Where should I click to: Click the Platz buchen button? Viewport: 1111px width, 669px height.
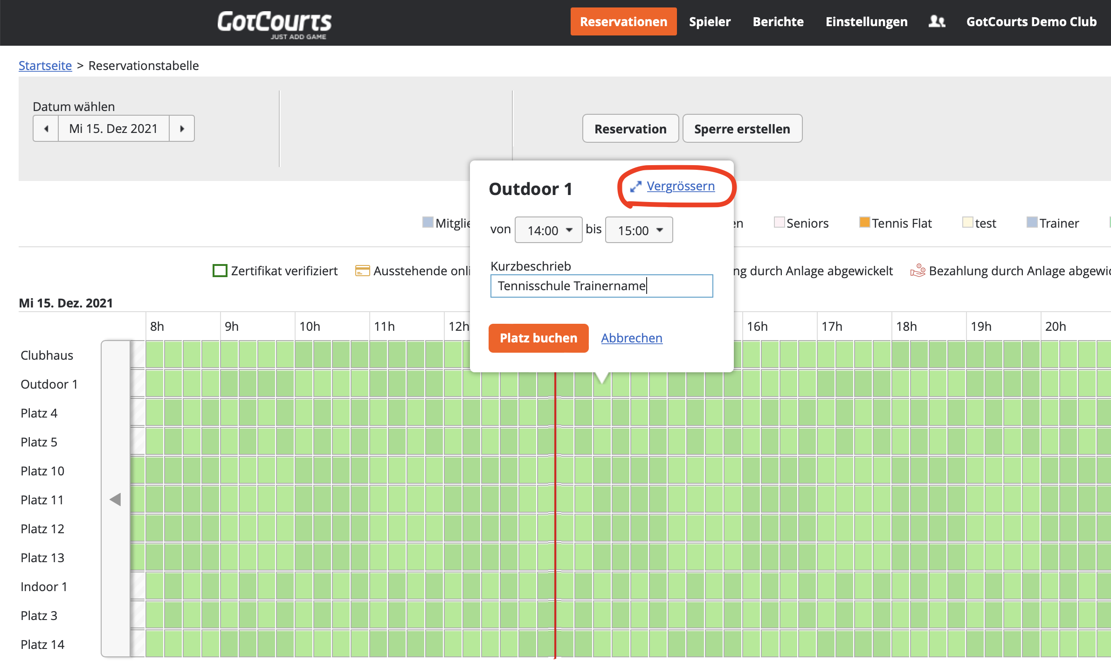click(x=538, y=338)
